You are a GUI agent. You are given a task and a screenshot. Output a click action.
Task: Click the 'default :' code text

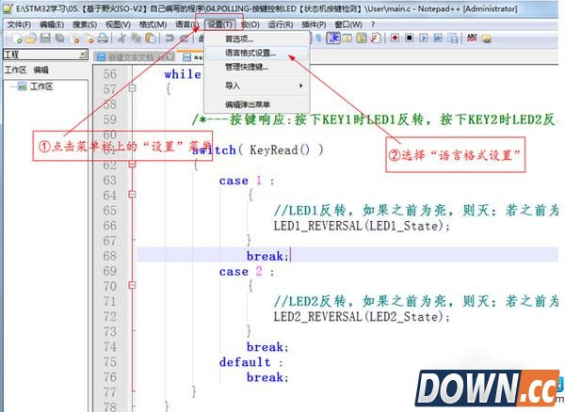(x=250, y=362)
